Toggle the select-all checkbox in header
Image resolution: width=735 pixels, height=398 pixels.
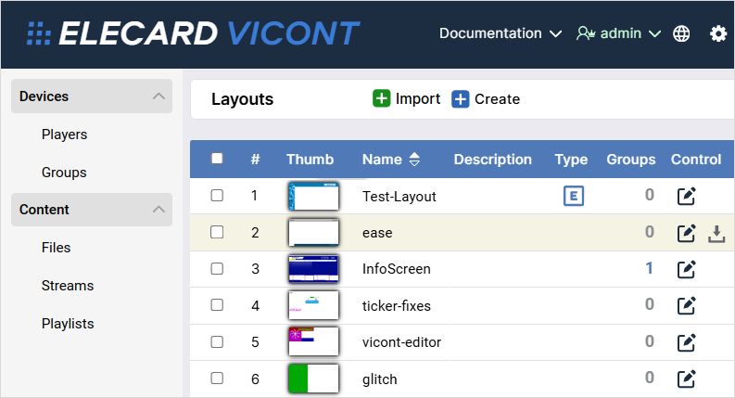coord(217,159)
